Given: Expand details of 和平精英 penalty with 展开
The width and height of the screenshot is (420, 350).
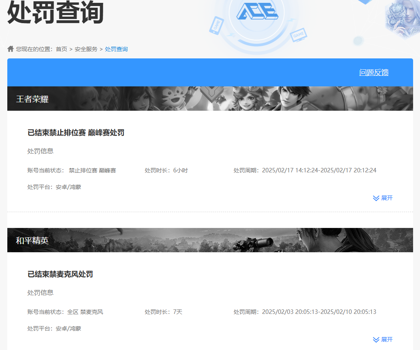Looking at the screenshot, I should tap(383, 339).
